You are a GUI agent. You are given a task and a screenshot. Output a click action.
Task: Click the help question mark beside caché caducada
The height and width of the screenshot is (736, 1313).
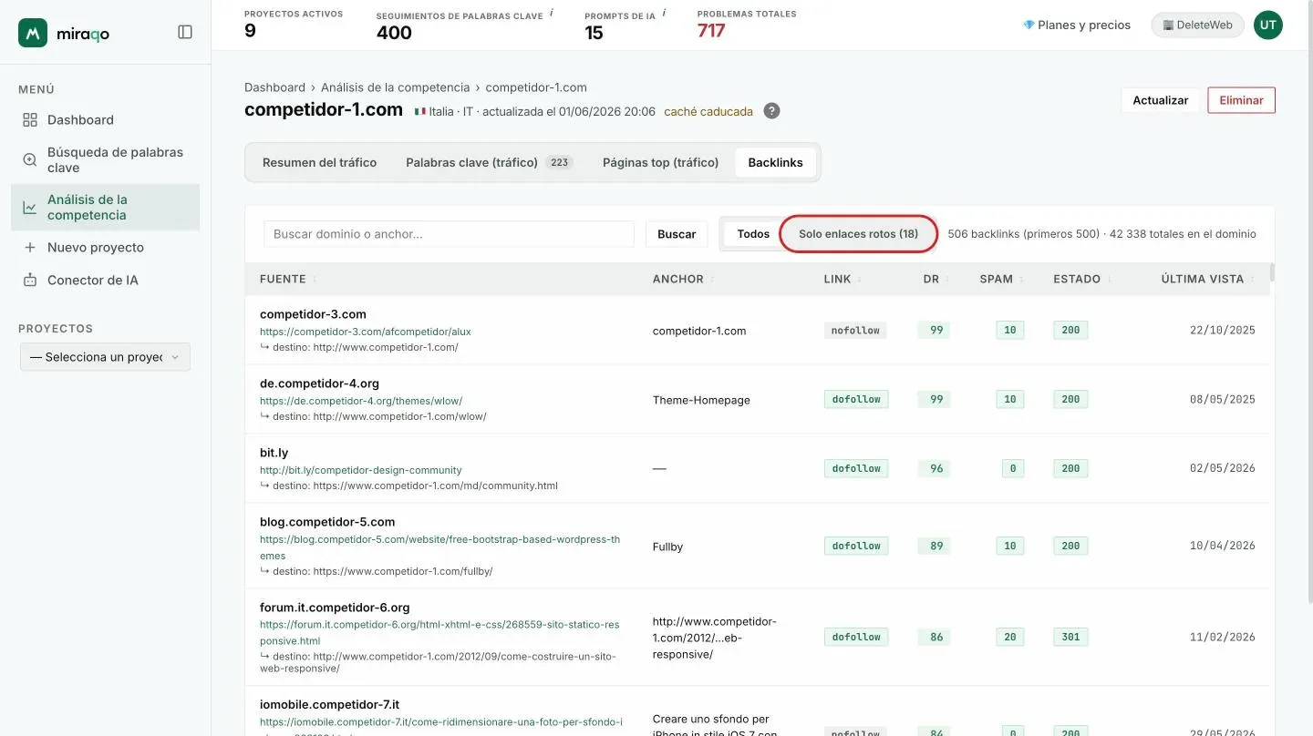pos(771,111)
